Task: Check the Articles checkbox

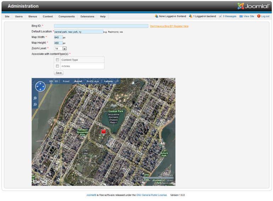Action: pyautogui.click(x=57, y=66)
